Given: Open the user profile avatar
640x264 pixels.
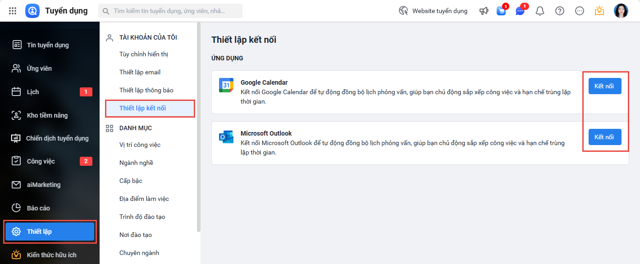Looking at the screenshot, I should (x=621, y=11).
